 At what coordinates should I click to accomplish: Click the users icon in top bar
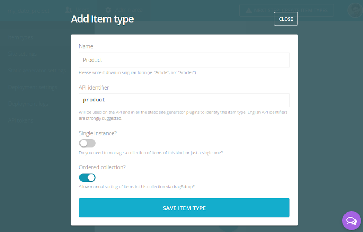(68, 10)
